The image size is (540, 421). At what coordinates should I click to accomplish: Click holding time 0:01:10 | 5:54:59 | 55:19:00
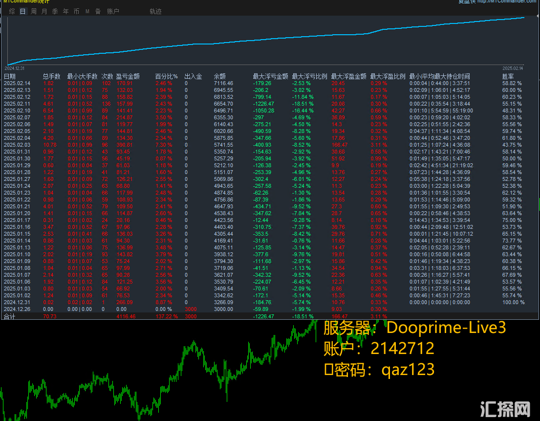pos(441,111)
